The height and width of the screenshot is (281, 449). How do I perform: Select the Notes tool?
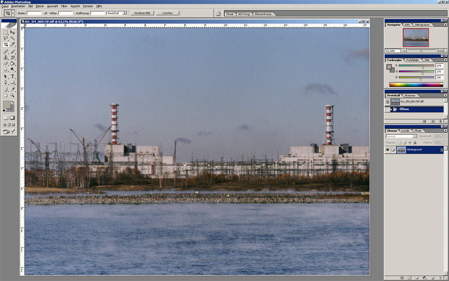coord(5,89)
